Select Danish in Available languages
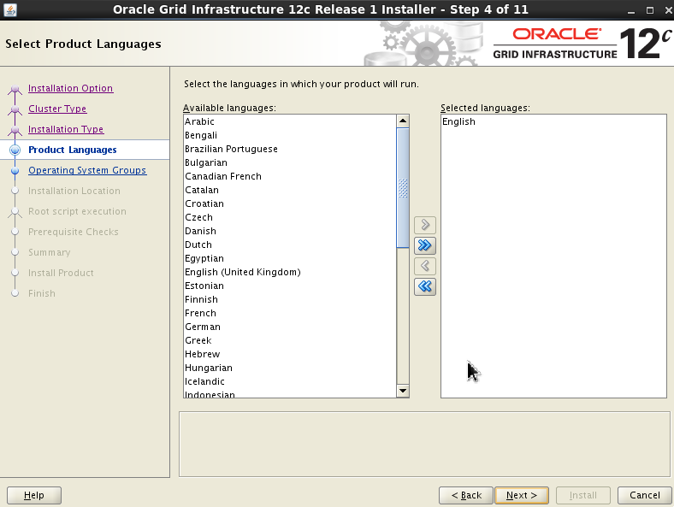Screen dimensions: 674x507 coord(290,231)
